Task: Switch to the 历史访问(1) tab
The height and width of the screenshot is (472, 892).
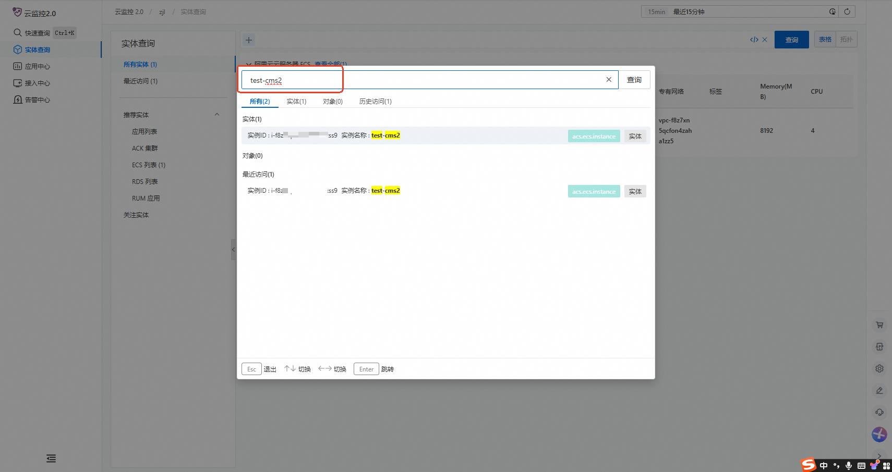Action: click(x=375, y=102)
